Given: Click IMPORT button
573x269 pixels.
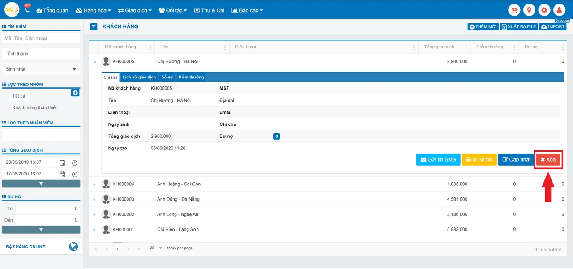Looking at the screenshot, I should coord(553,27).
